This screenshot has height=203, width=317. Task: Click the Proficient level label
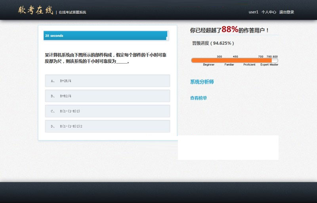tap(249, 65)
